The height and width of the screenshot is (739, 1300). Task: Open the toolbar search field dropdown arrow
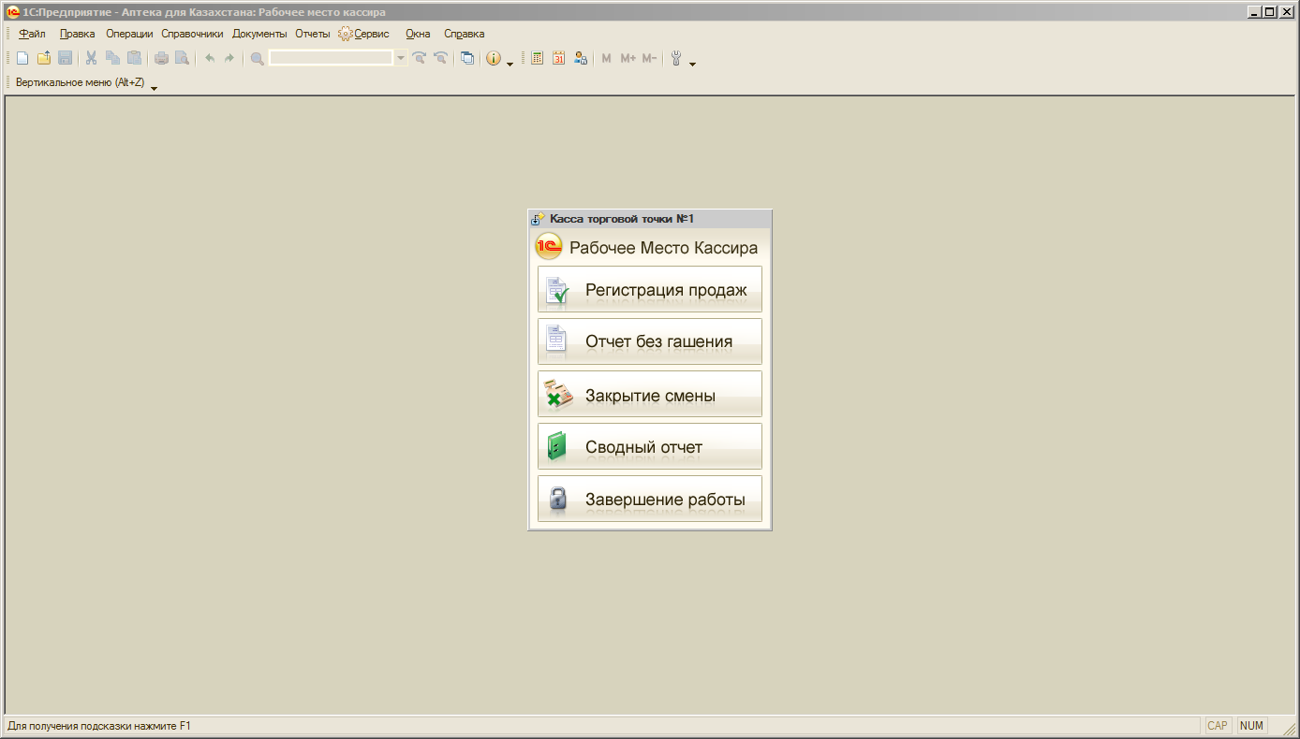[401, 58]
